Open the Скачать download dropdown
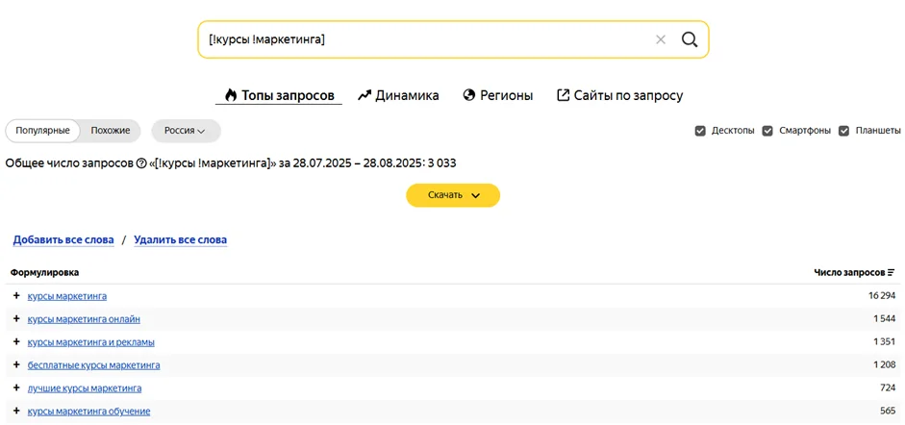 coord(453,195)
